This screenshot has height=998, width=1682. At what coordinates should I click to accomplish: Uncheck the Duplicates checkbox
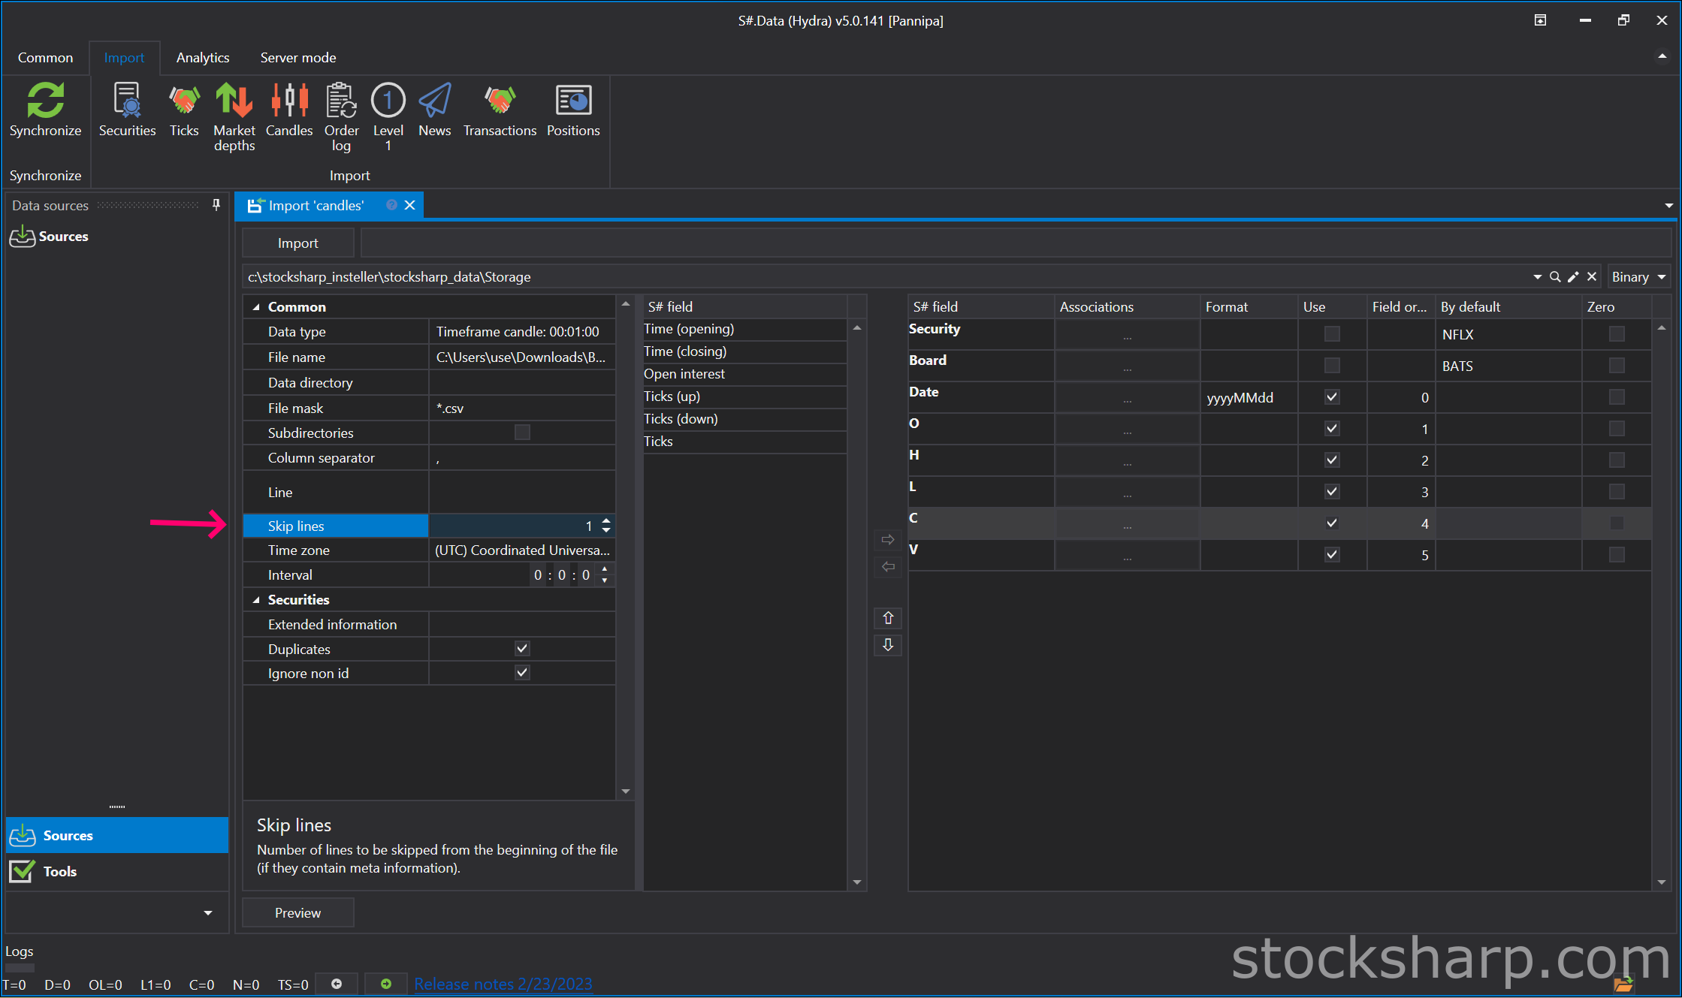coord(522,649)
